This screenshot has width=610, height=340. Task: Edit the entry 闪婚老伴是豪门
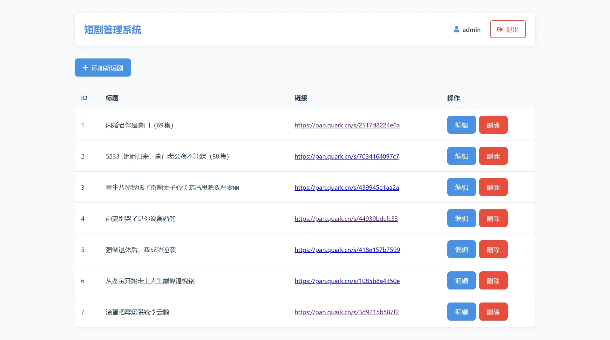pos(461,125)
